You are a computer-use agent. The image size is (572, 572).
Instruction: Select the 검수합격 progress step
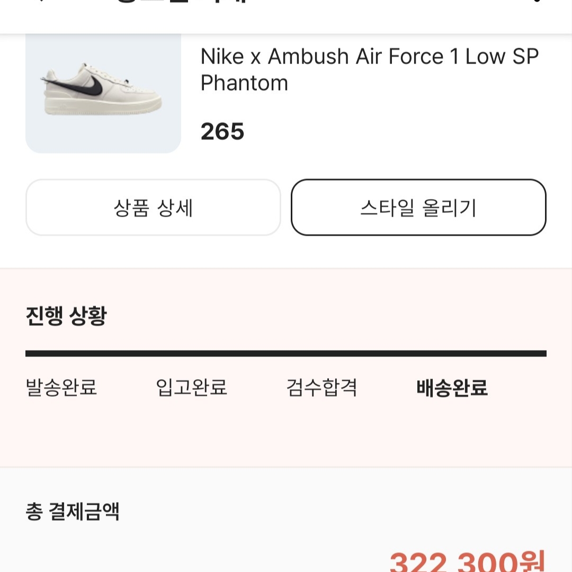click(322, 387)
